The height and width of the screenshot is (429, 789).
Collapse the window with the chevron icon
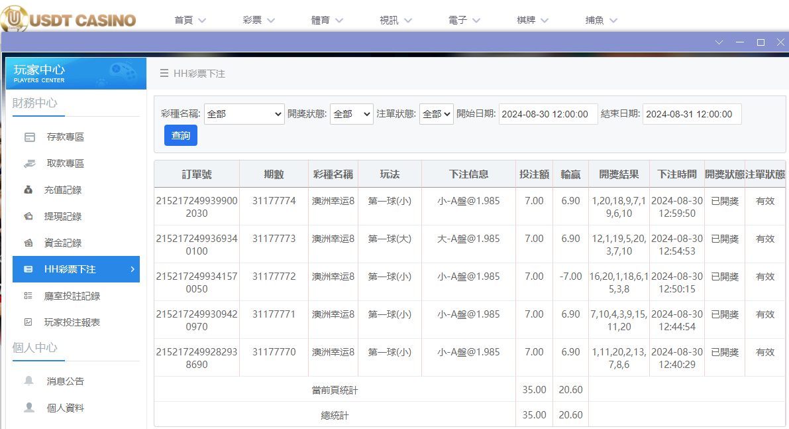tap(719, 42)
